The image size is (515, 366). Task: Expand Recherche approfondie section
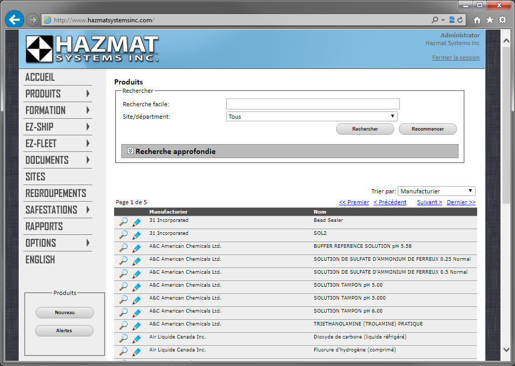130,151
